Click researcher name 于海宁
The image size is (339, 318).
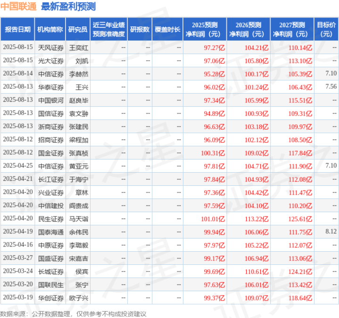(79, 180)
